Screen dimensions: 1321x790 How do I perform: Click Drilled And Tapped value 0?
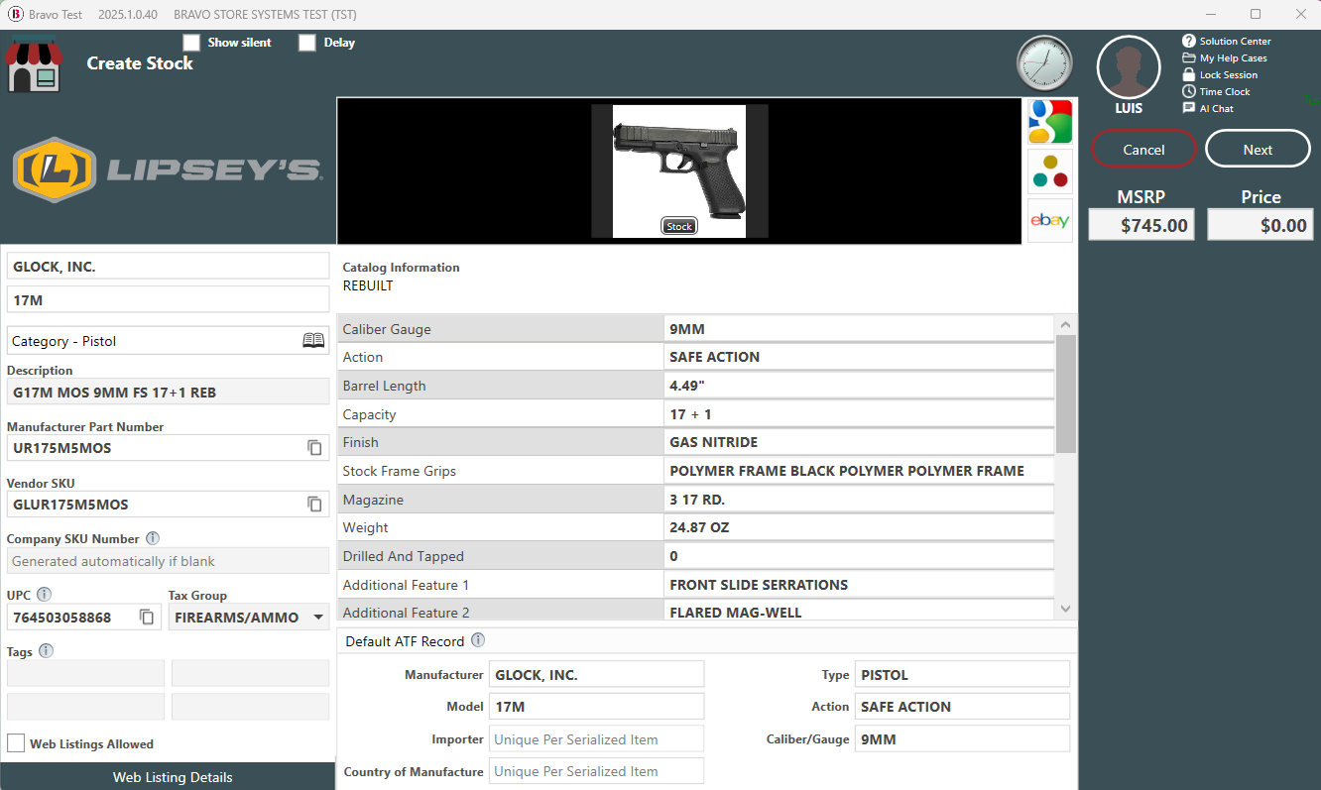(x=859, y=556)
